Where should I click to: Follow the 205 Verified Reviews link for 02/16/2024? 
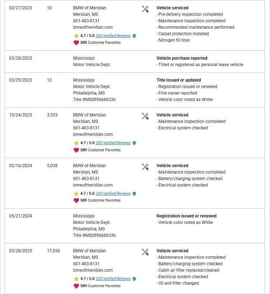113,194
